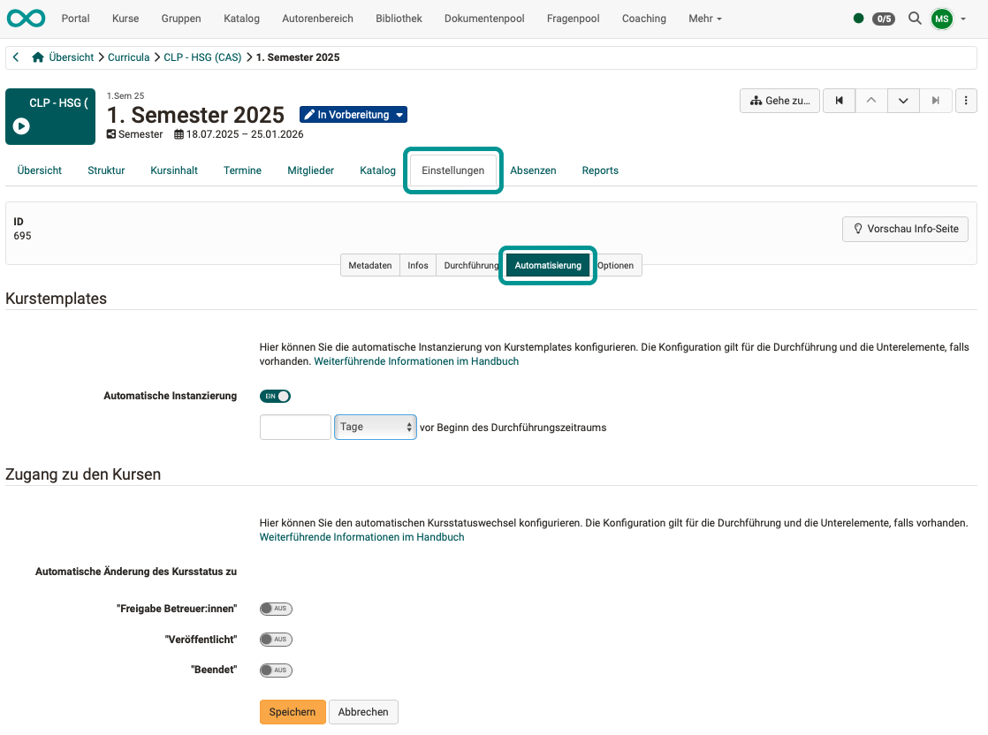Click inside the days number input field
Viewport: 988px width, 735px height.
(x=295, y=427)
